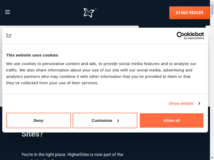The height and width of the screenshot is (160, 214).
Task: Click the chevron arrow beside Show details
Action: coord(199,103)
